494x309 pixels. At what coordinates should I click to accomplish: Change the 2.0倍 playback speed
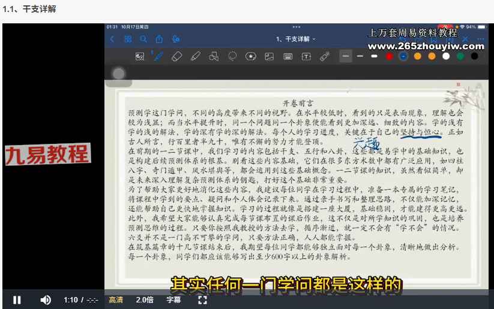click(145, 300)
